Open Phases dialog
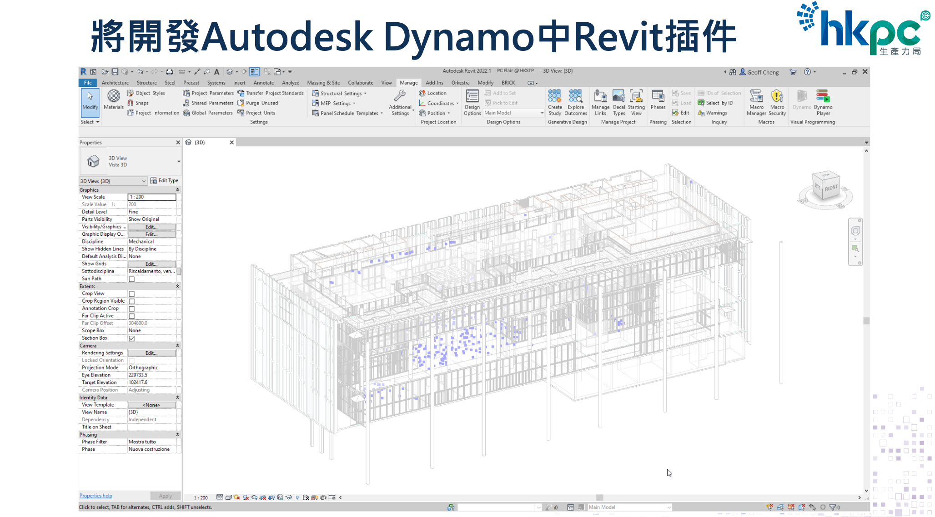The width and height of the screenshot is (935, 517). (658, 100)
